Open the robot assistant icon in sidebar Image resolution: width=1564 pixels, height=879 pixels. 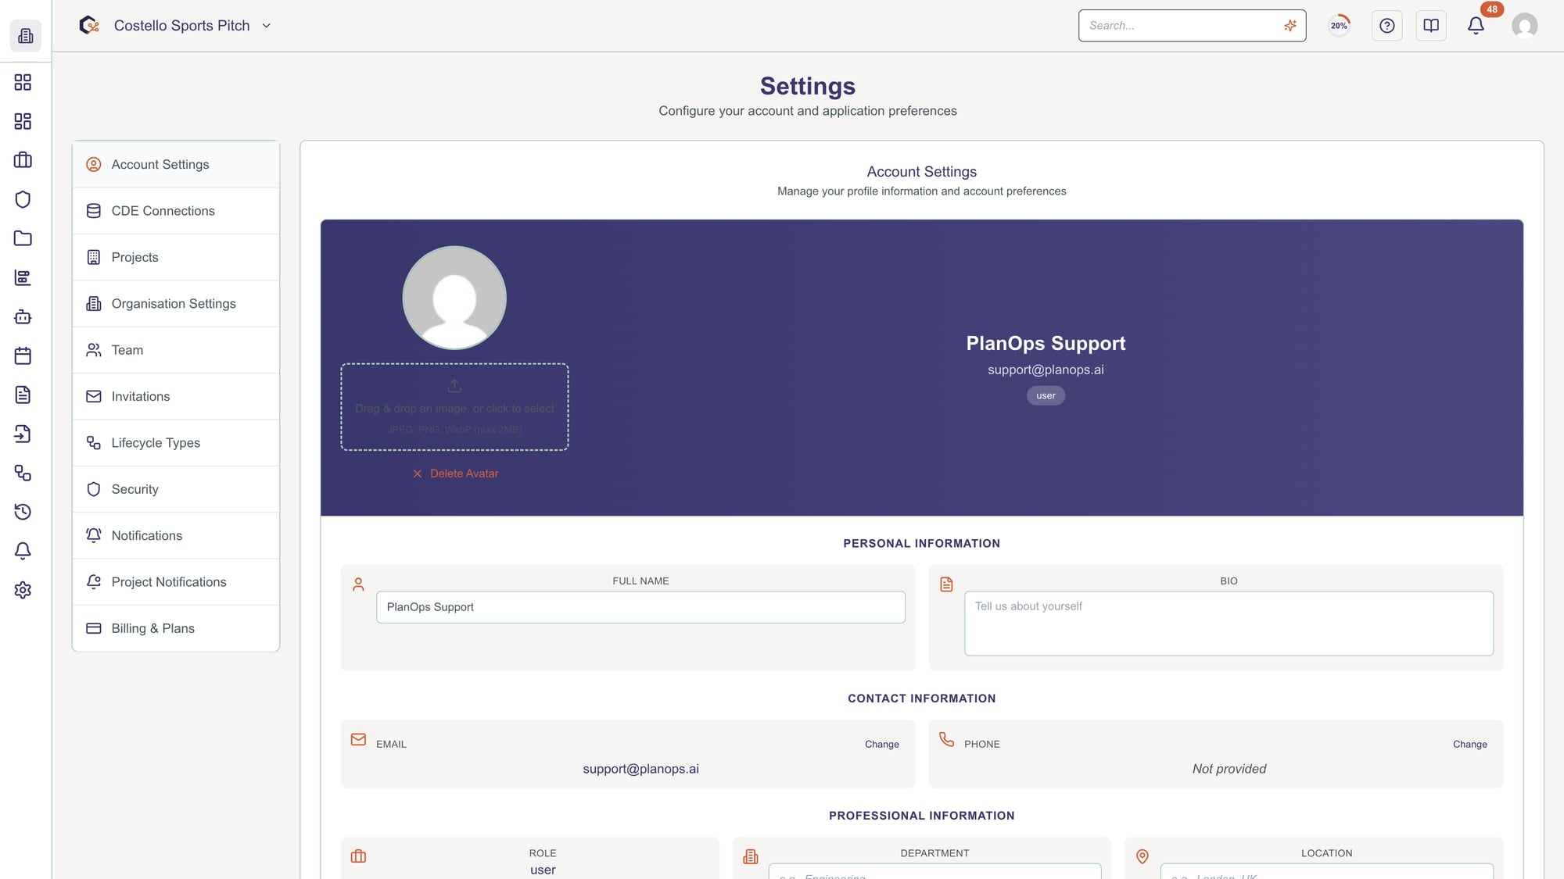(x=23, y=316)
